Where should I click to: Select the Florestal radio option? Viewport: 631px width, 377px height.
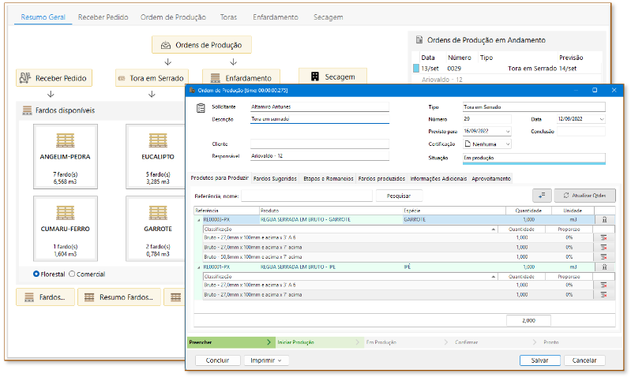click(37, 274)
